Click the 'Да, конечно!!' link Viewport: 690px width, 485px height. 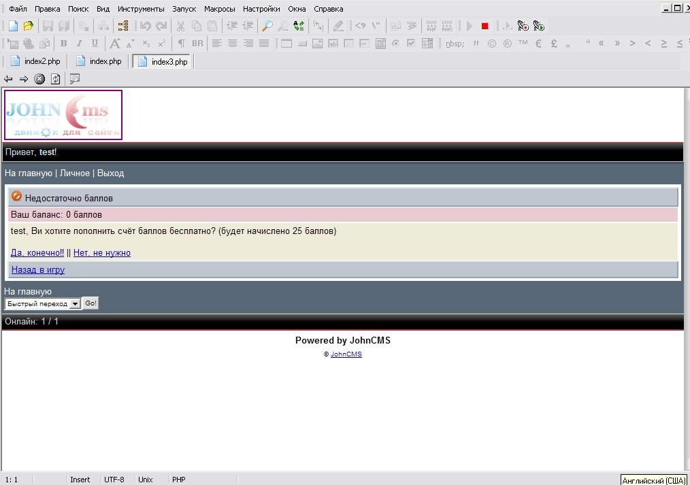[x=37, y=252]
